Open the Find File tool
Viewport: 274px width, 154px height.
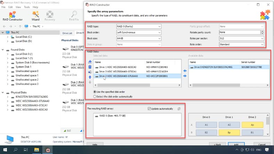coord(74,16)
